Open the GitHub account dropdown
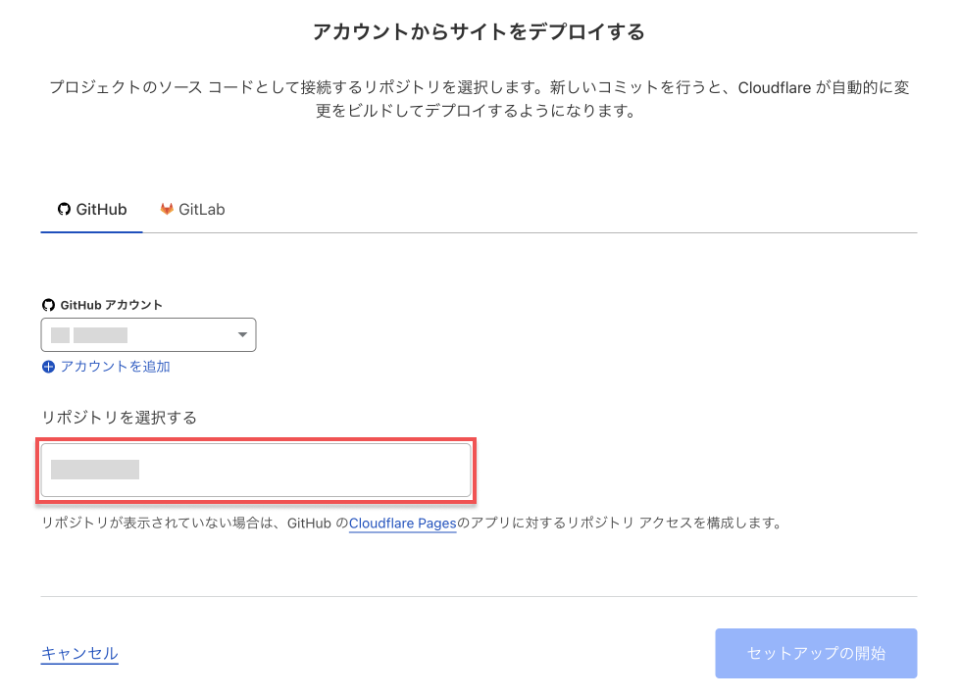 [148, 335]
